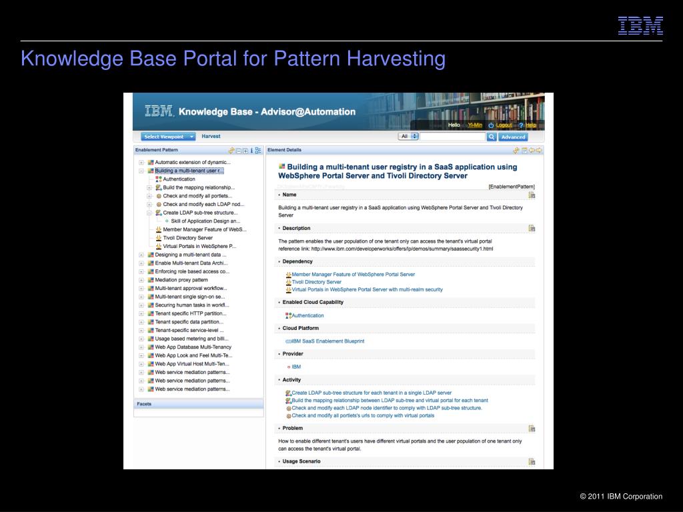The height and width of the screenshot is (512, 683).
Task: Click the Logout link
Action: click(x=504, y=125)
